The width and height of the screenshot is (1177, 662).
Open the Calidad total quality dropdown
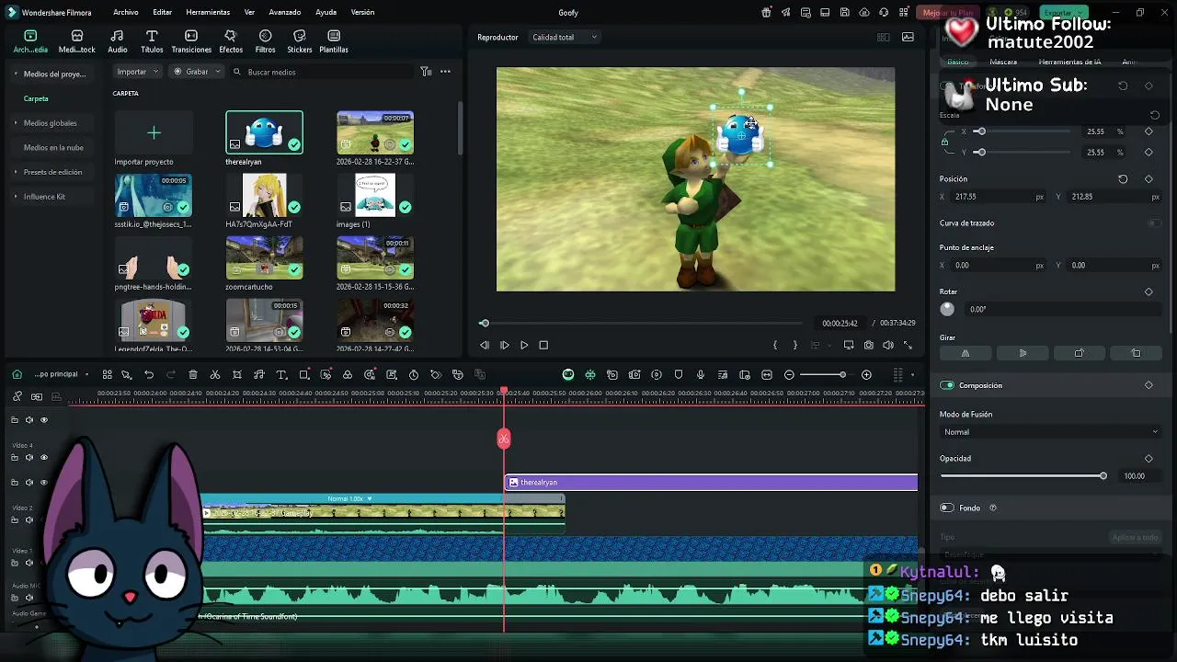coord(565,37)
